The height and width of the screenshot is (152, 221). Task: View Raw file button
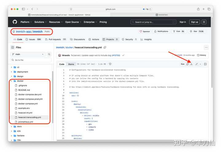(183, 64)
